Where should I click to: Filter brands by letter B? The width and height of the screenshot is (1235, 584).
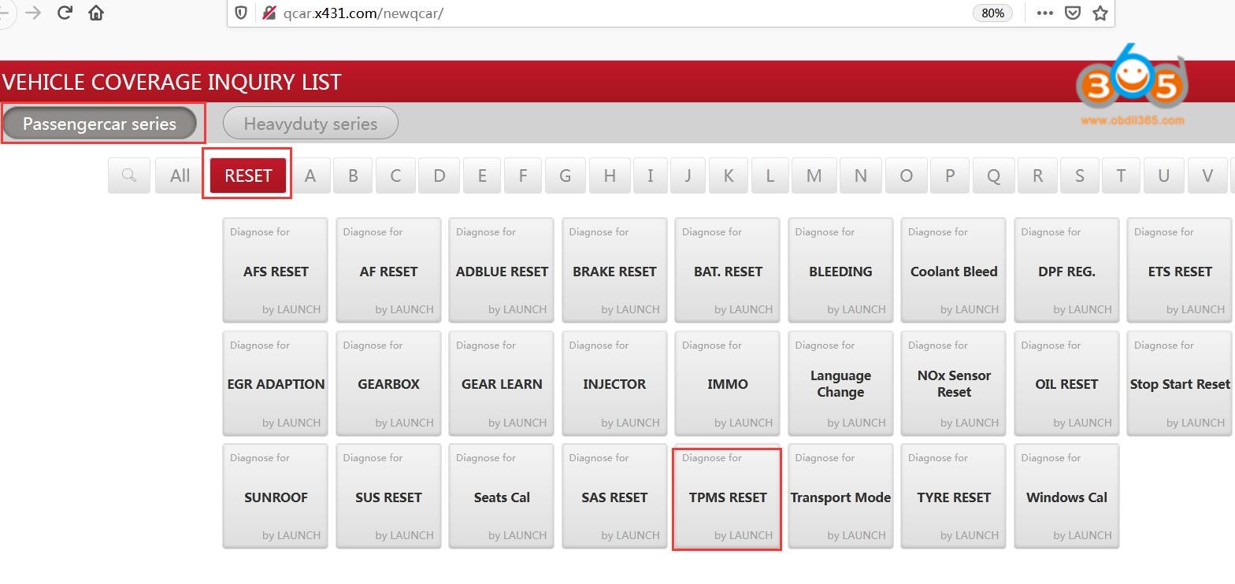(353, 176)
